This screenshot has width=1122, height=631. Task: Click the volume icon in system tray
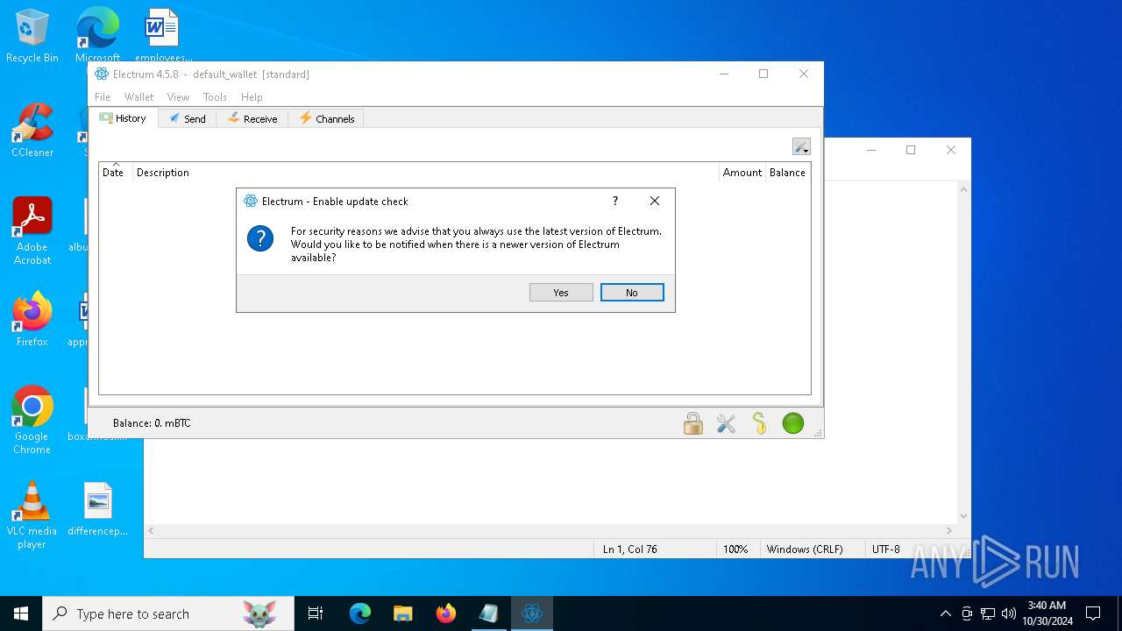coord(1009,613)
